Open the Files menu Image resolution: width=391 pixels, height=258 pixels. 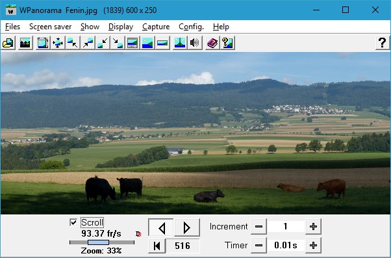pyautogui.click(x=12, y=27)
